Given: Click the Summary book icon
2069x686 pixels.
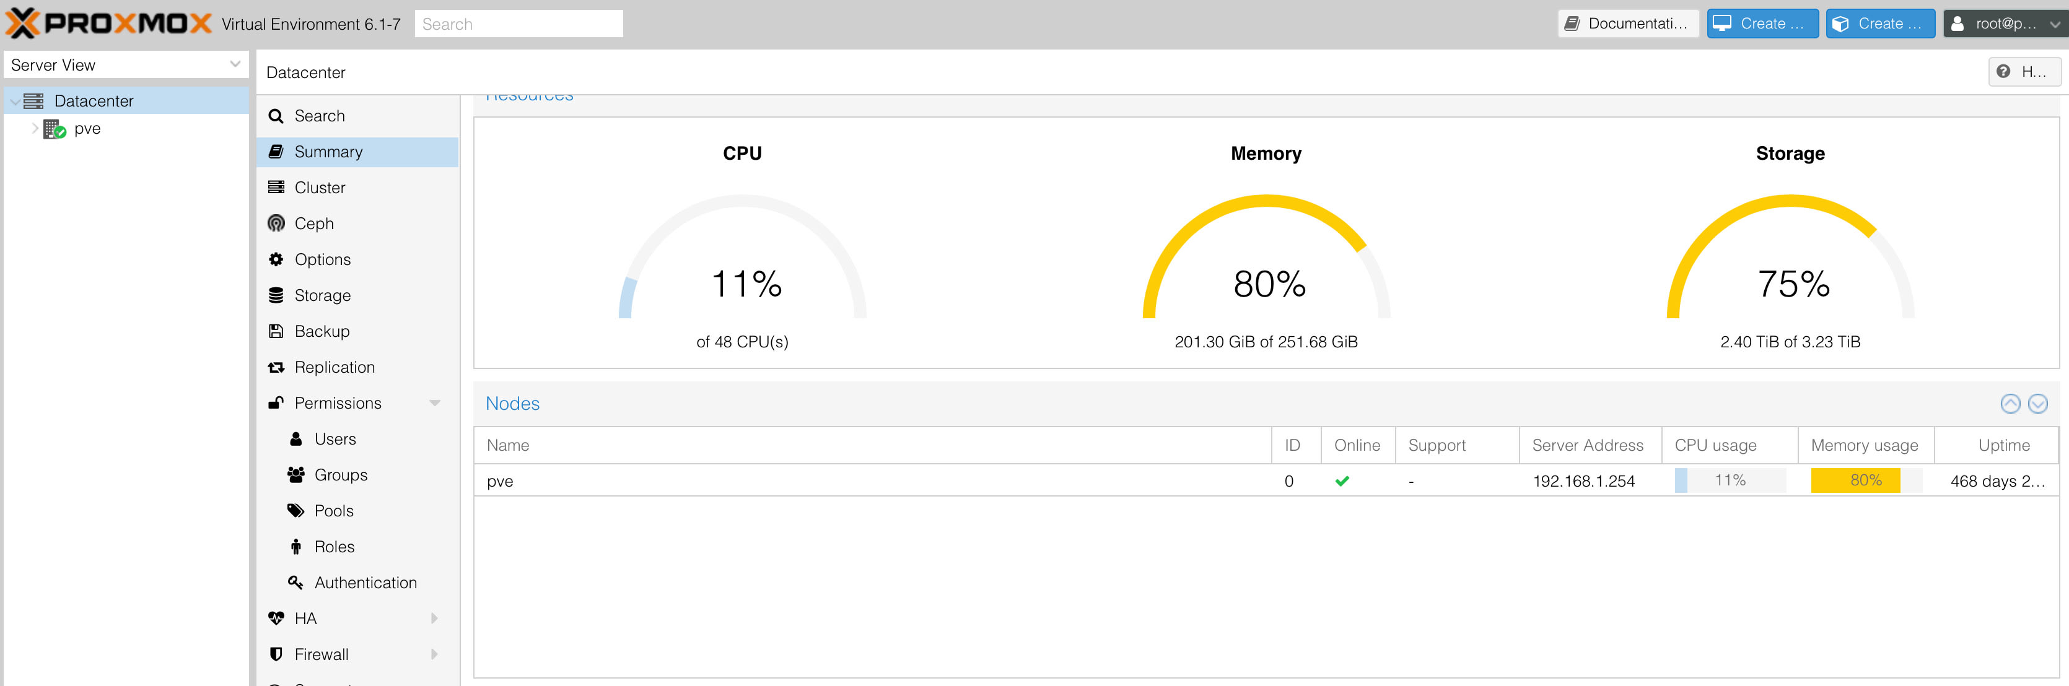Looking at the screenshot, I should pyautogui.click(x=276, y=152).
